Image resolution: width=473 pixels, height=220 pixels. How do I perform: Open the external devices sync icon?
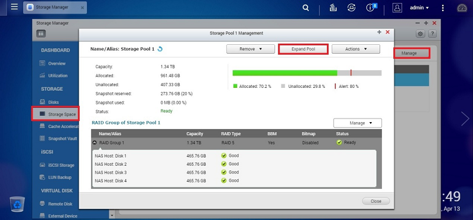coord(351,8)
